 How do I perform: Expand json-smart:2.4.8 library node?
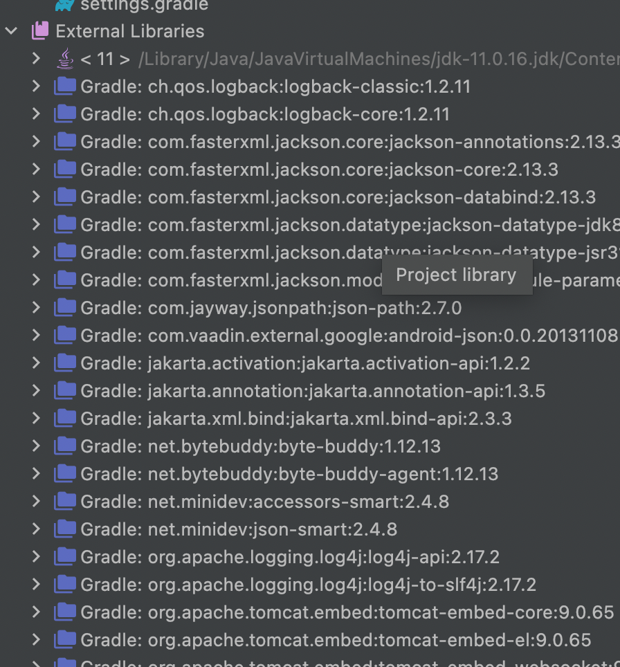pos(36,529)
